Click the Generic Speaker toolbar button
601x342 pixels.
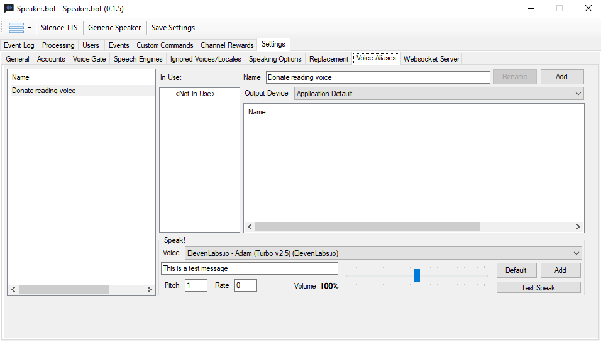click(114, 28)
